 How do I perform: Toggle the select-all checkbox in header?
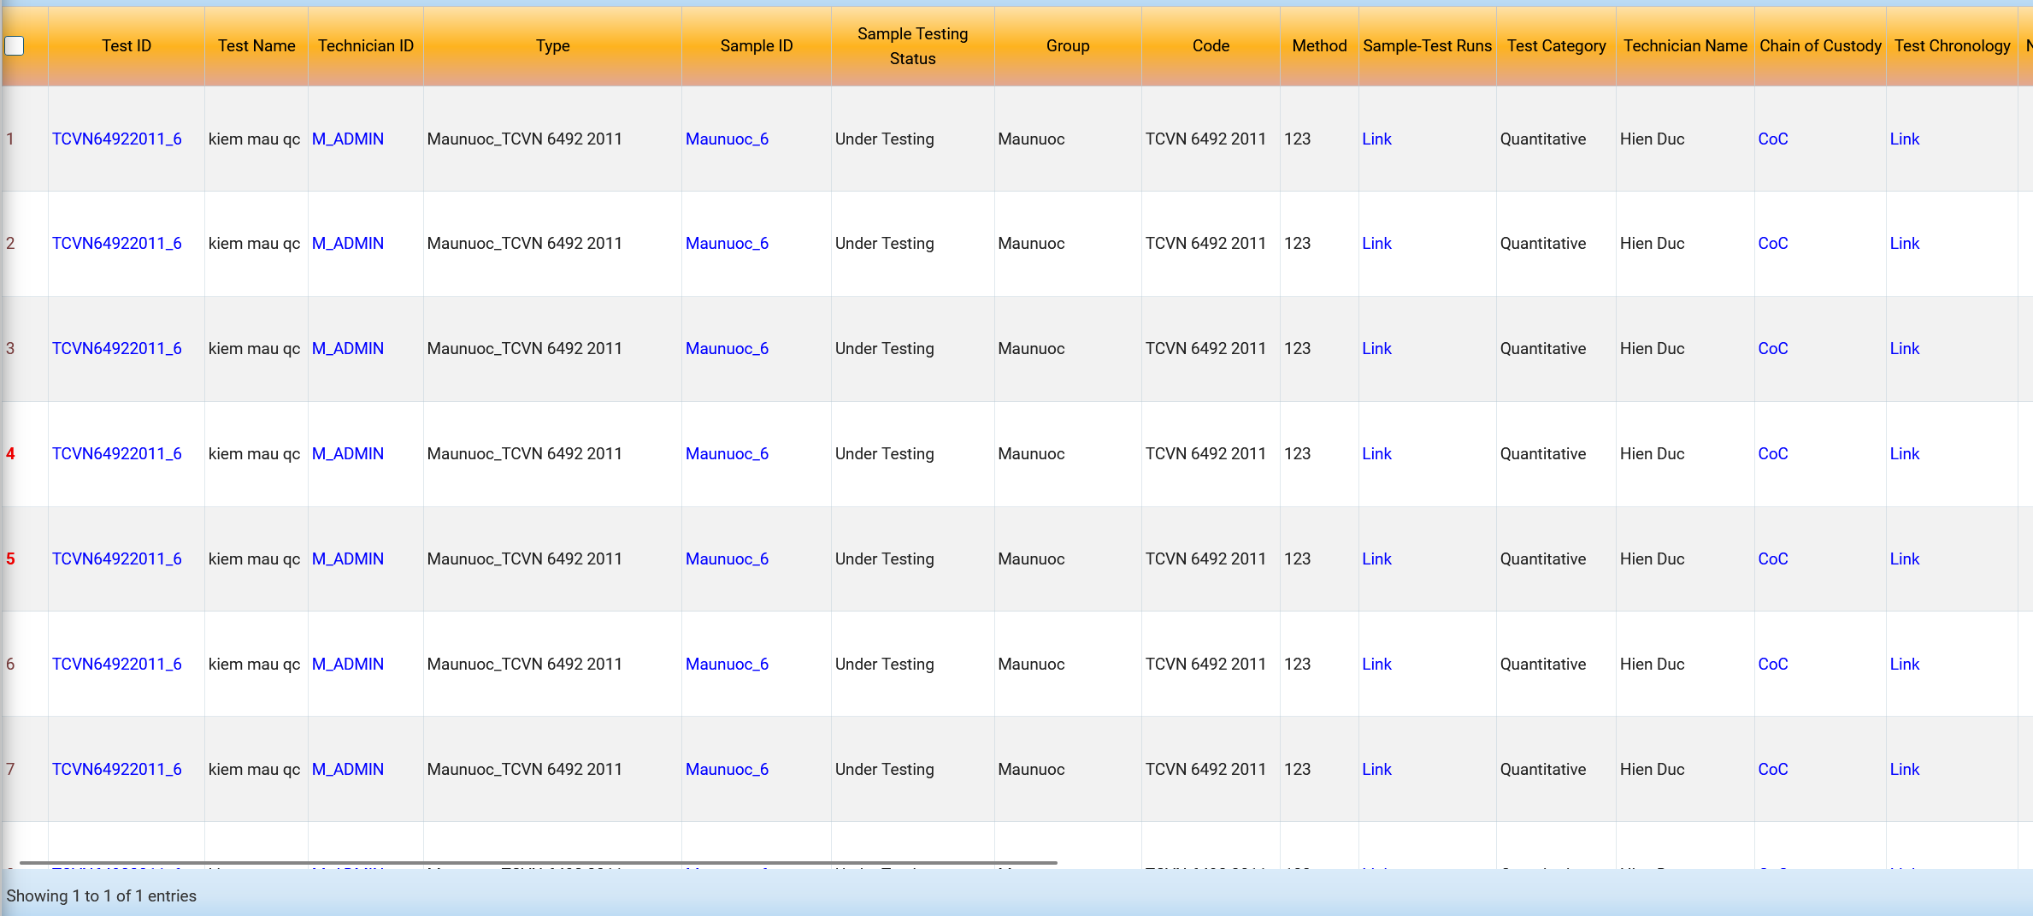pos(15,45)
